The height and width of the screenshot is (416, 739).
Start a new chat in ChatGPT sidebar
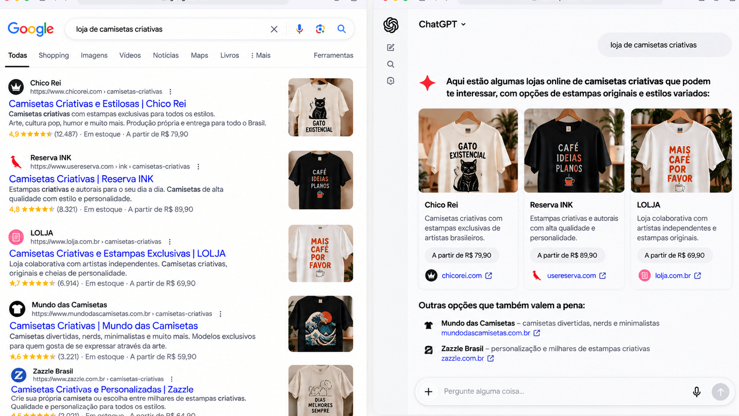pos(391,48)
